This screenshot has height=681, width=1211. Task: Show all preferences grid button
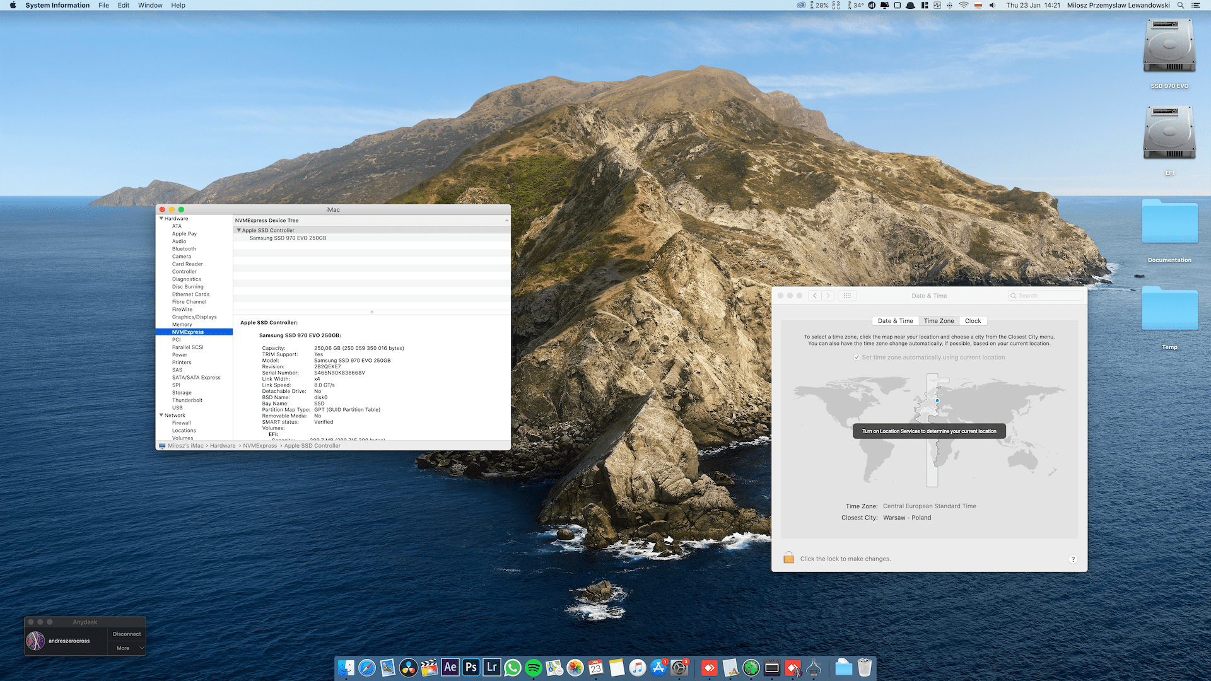pos(847,295)
